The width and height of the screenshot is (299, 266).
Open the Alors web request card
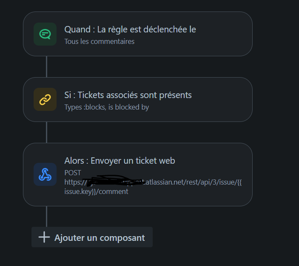pyautogui.click(x=138, y=174)
